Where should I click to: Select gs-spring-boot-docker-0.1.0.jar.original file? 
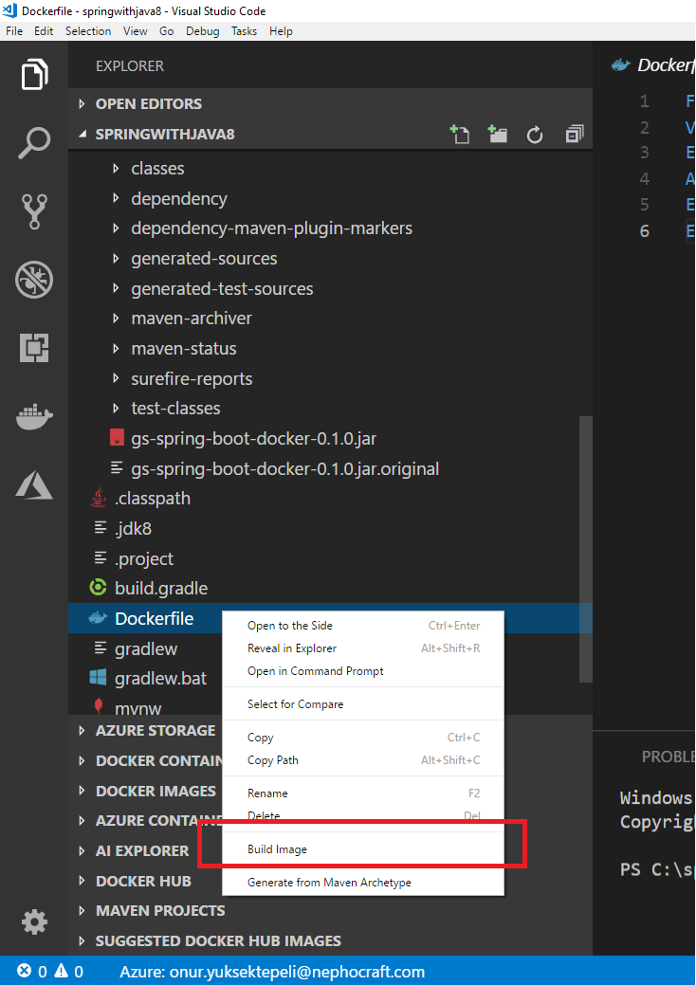click(330, 468)
